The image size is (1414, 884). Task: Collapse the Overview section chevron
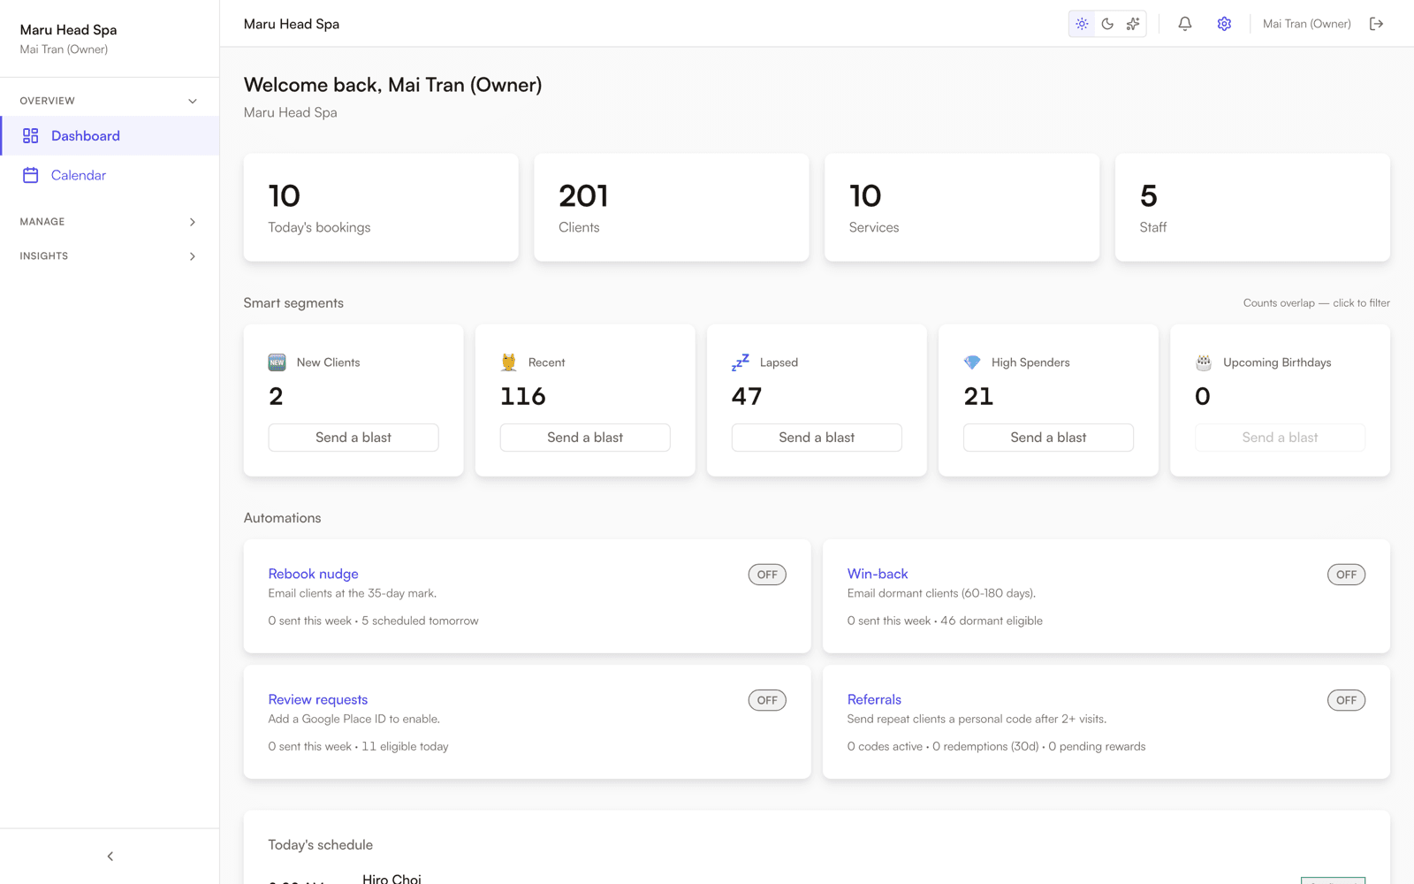[x=193, y=101]
